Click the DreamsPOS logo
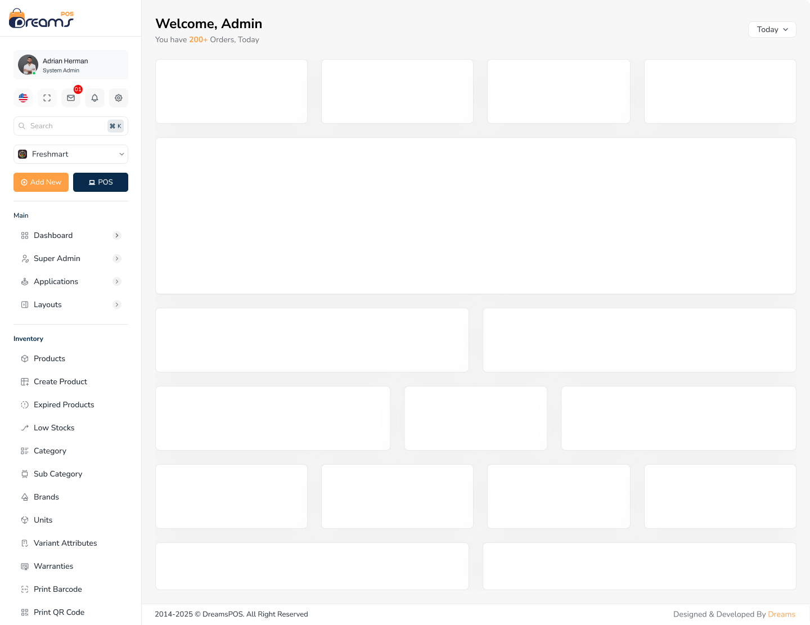The height and width of the screenshot is (625, 810). pyautogui.click(x=42, y=19)
